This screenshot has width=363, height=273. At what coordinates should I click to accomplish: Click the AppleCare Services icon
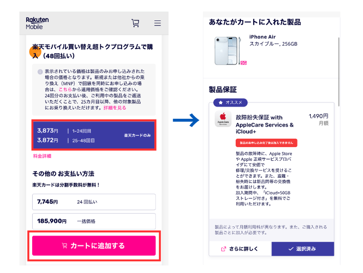point(223,119)
